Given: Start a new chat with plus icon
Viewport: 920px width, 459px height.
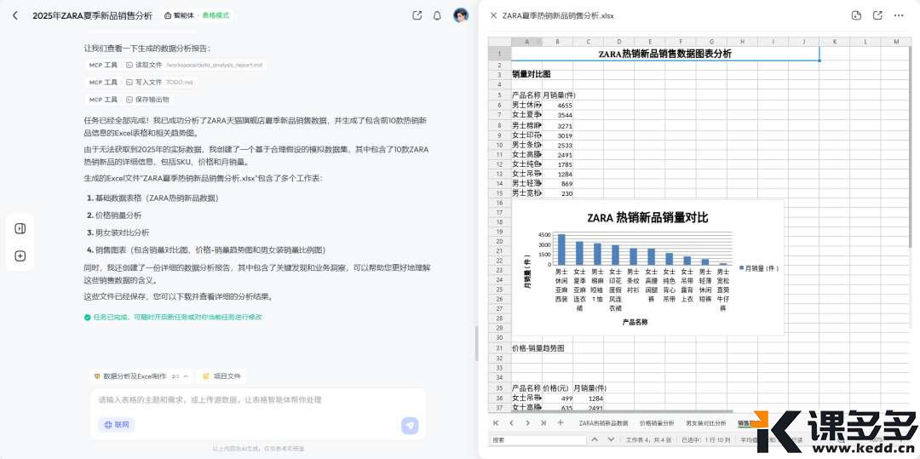Looking at the screenshot, I should [x=20, y=256].
